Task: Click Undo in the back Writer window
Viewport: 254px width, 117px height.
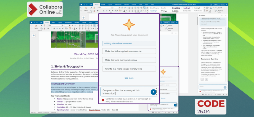Action: (81, 8)
